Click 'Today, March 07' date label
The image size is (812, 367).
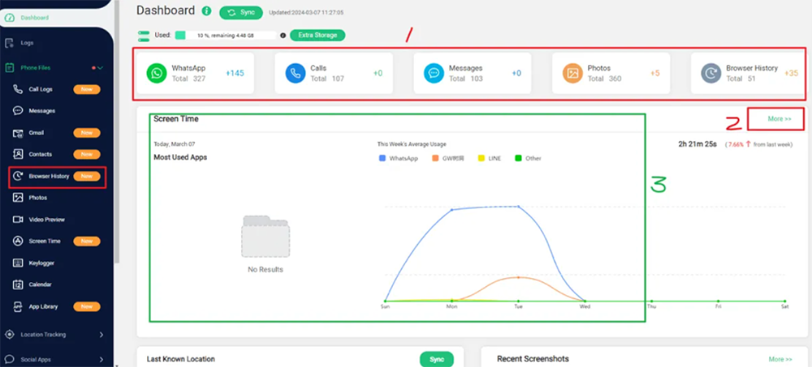click(175, 144)
